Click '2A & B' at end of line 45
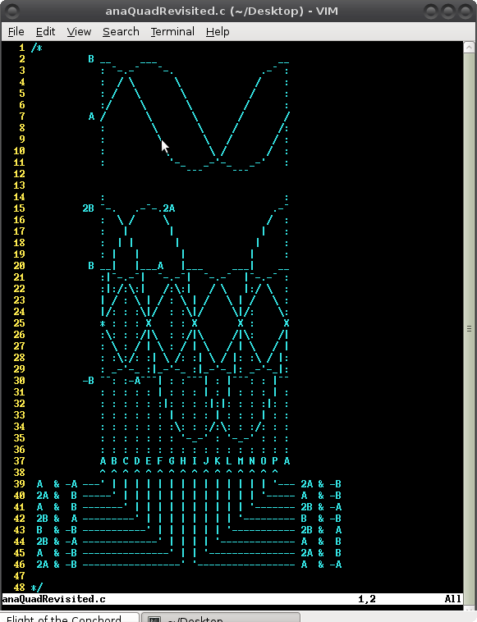The width and height of the screenshot is (477, 622). point(321,553)
